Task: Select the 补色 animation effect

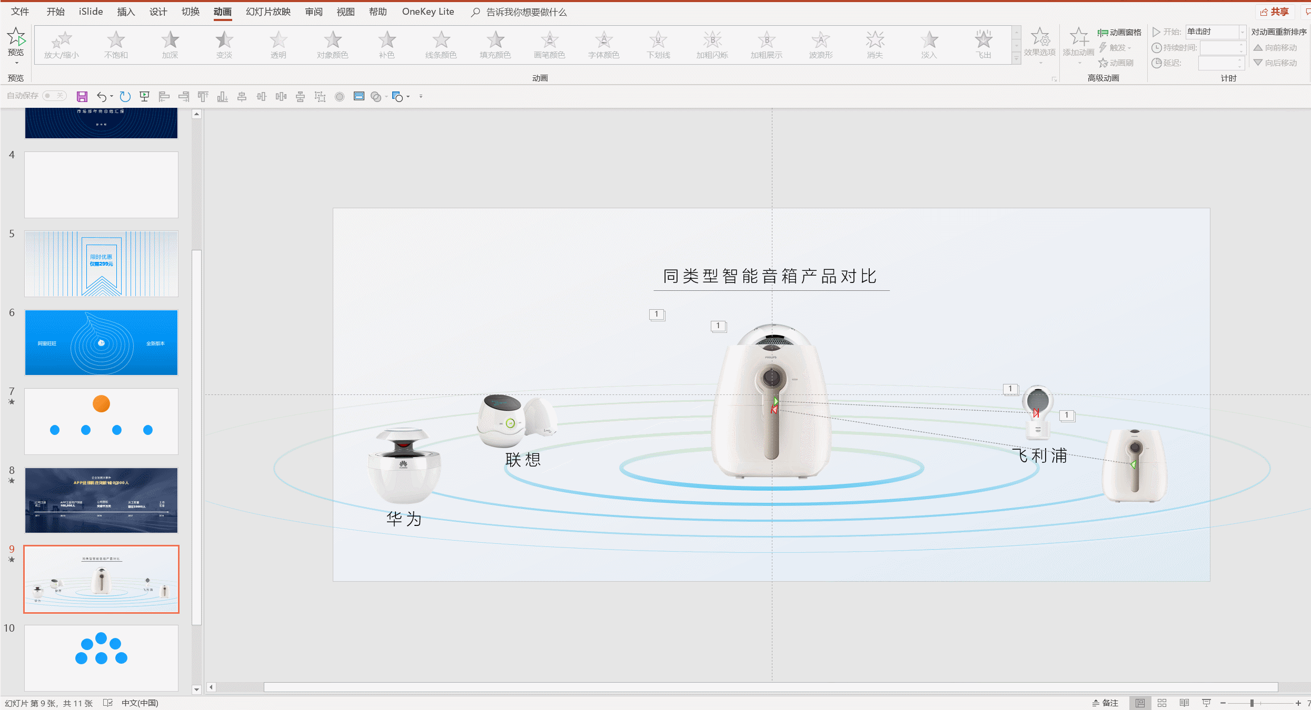Action: pos(387,45)
